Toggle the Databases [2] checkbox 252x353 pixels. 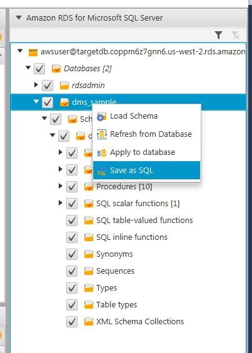(39, 69)
